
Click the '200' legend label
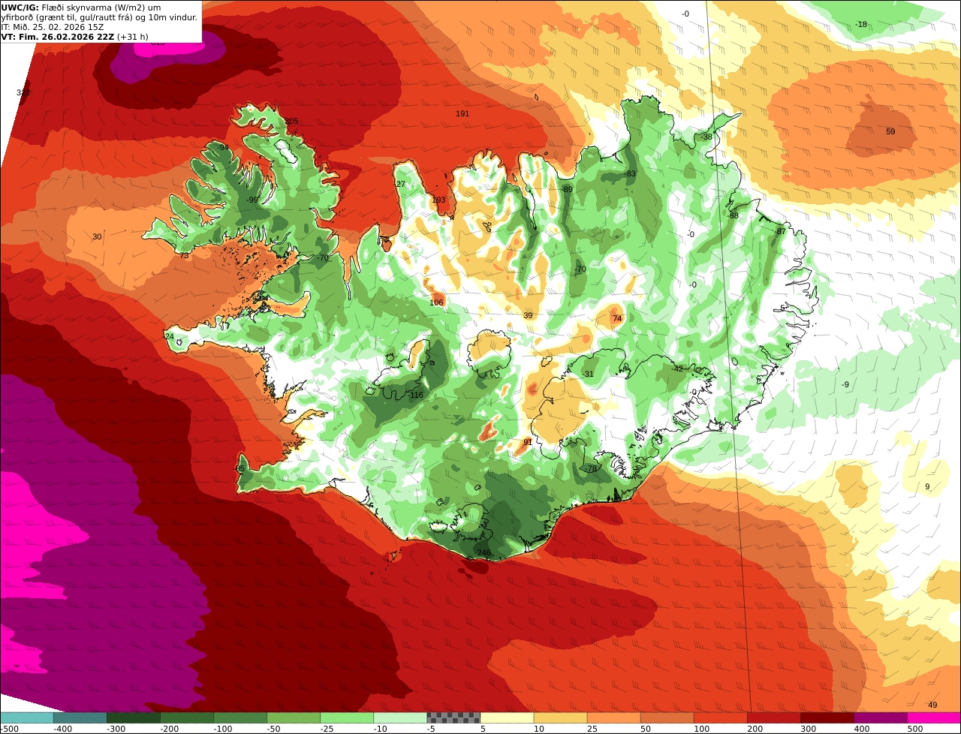755,728
